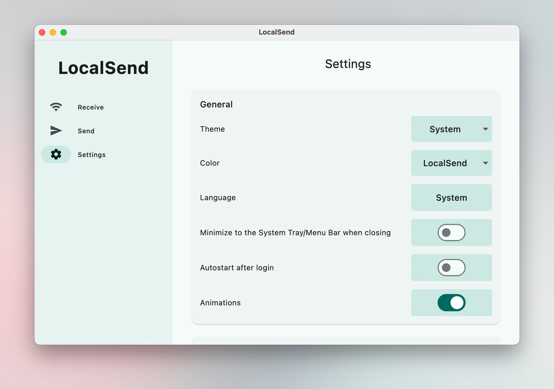Screen dimensions: 554x389
Task: Select the Settings sidebar label
Action: 91,155
